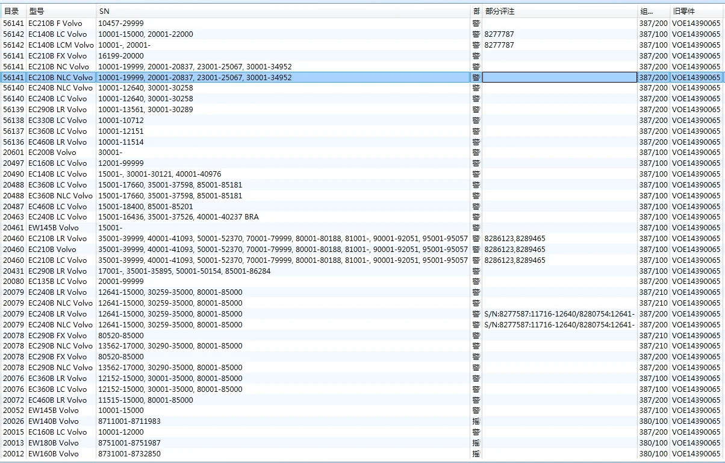Screen dimensions: 725x463
Task: Click the 型号 column header
Action: pyautogui.click(x=37, y=11)
